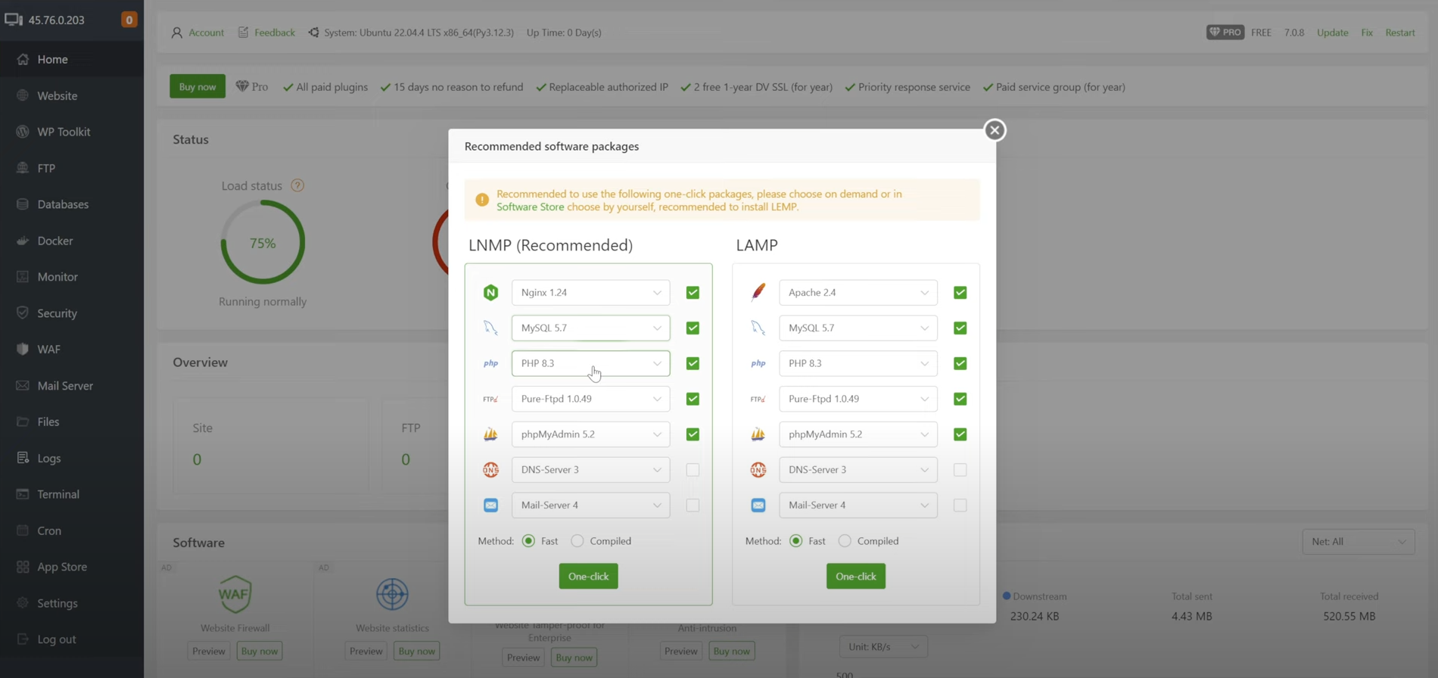Open the App Store menu item

tap(62, 567)
